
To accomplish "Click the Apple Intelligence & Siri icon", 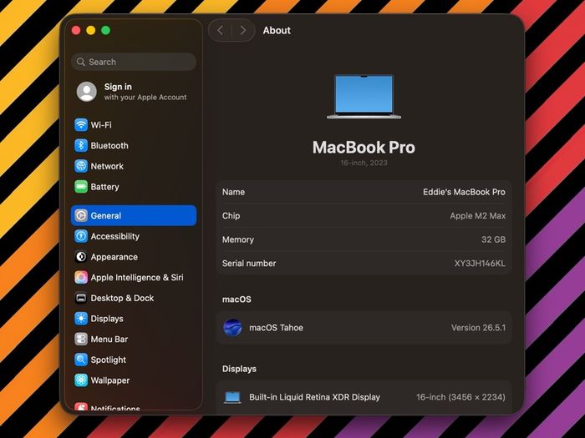I will pos(81,277).
